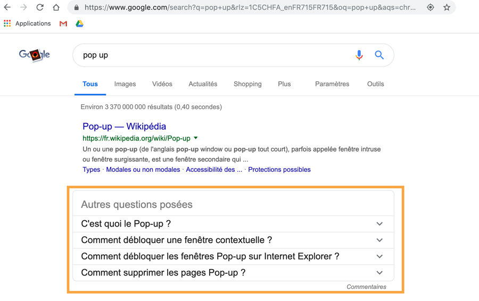
Task: Go to browser home page icon
Action: 56,7
